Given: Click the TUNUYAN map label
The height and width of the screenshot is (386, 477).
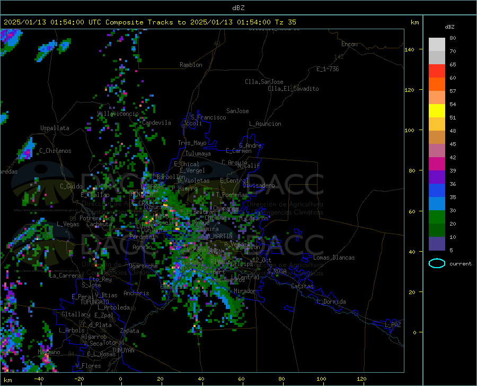Looking at the screenshot, I should 123,350.
